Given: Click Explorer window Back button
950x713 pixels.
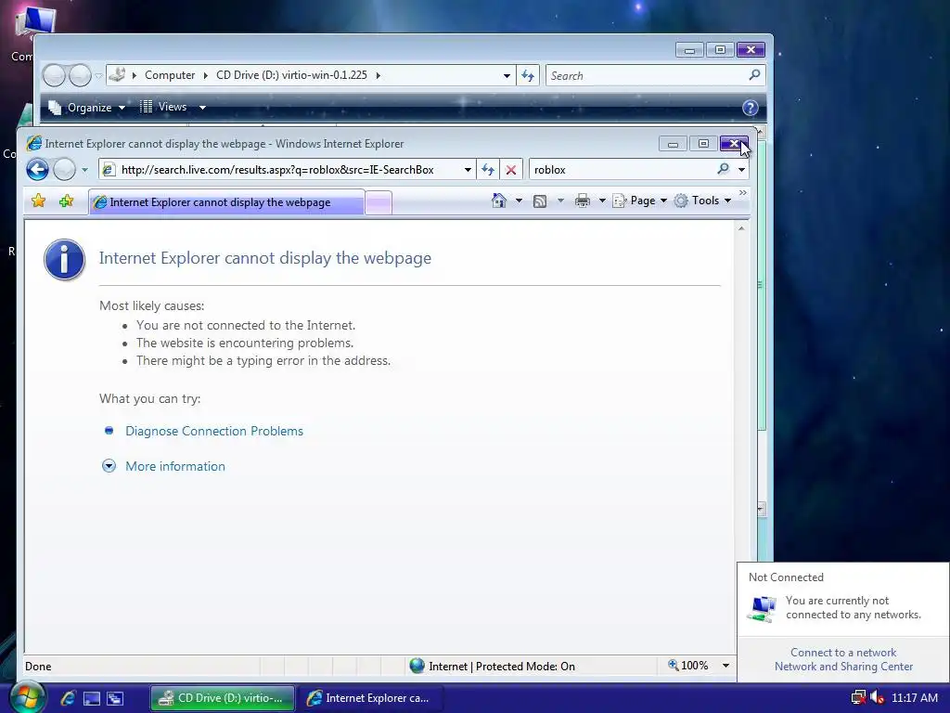Looking at the screenshot, I should click(x=54, y=76).
